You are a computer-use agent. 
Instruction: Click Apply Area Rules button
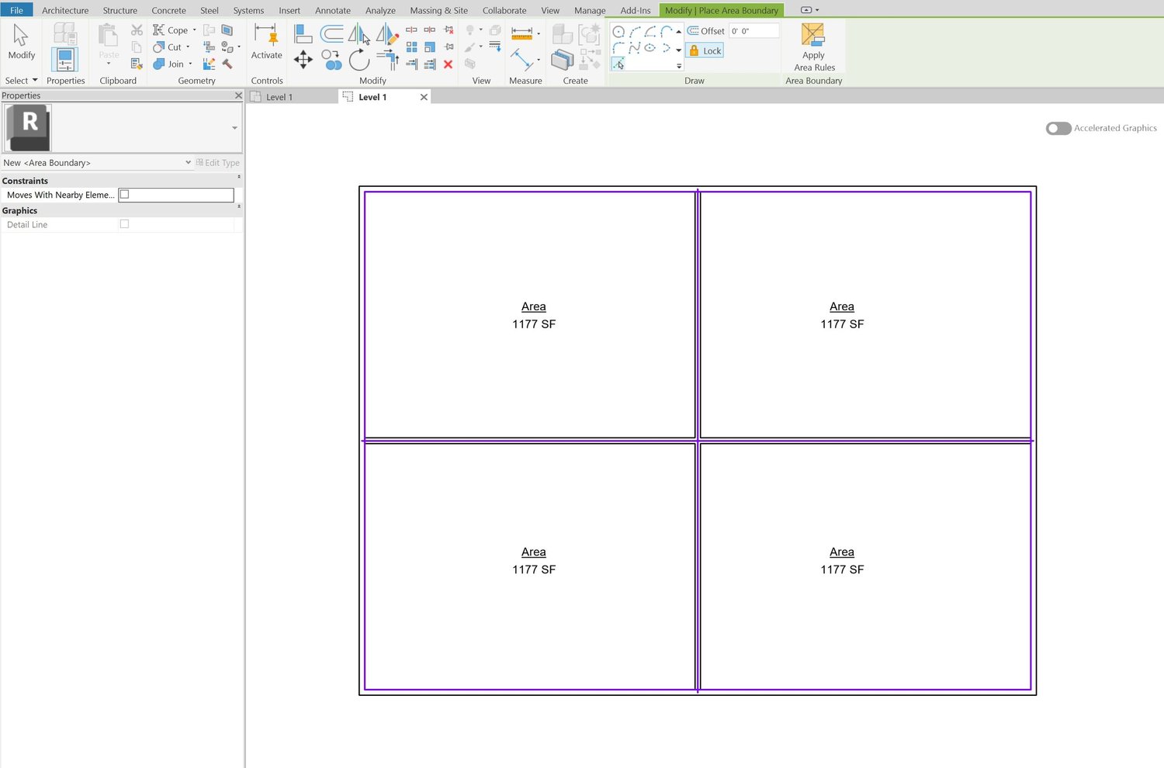coord(813,47)
